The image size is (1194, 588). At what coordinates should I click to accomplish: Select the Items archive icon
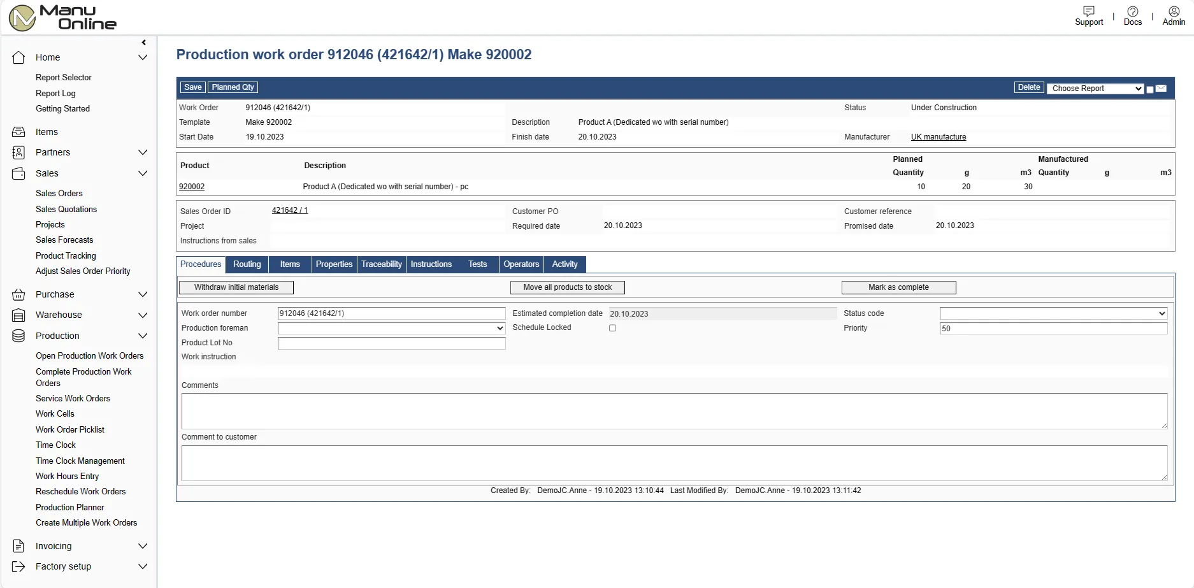click(x=18, y=132)
